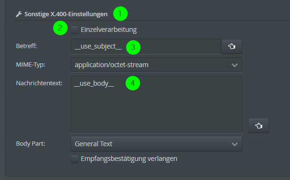Image resolution: width=290 pixels, height=180 pixels.
Task: Enable the Einzelverarbeitung checkbox
Action: pos(75,30)
